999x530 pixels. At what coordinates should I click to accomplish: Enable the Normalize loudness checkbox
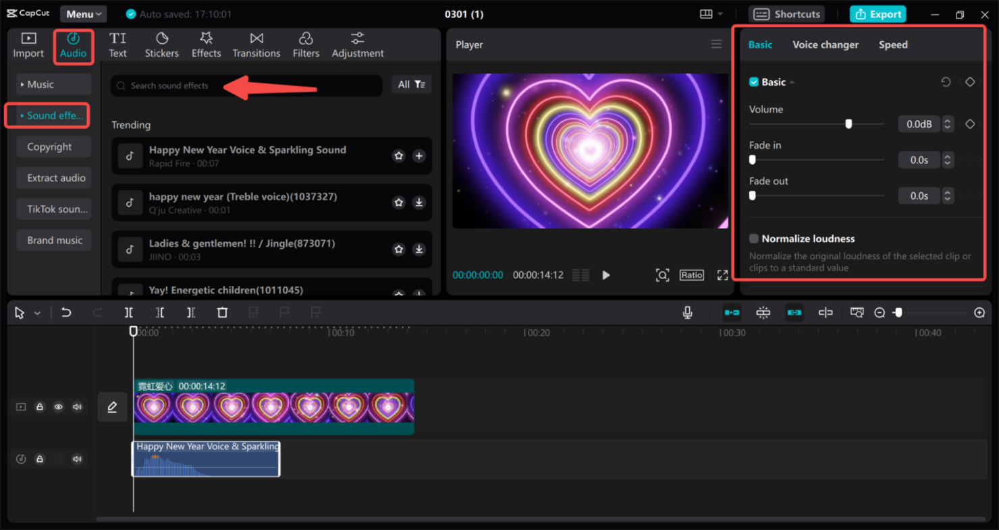(x=755, y=238)
